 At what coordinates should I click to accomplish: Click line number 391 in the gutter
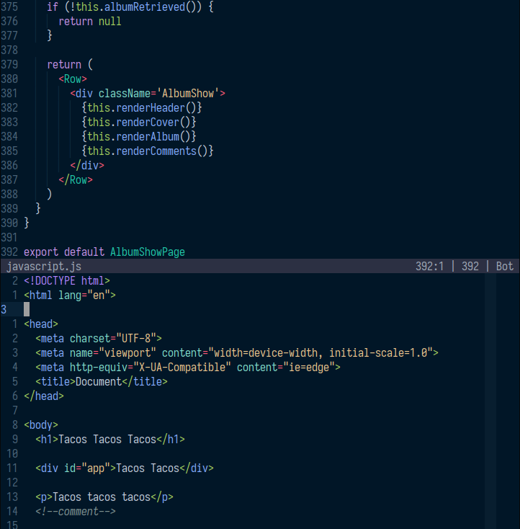pyautogui.click(x=9, y=238)
